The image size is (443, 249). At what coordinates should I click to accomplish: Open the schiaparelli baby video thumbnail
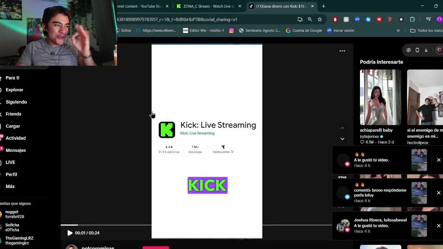click(x=380, y=97)
